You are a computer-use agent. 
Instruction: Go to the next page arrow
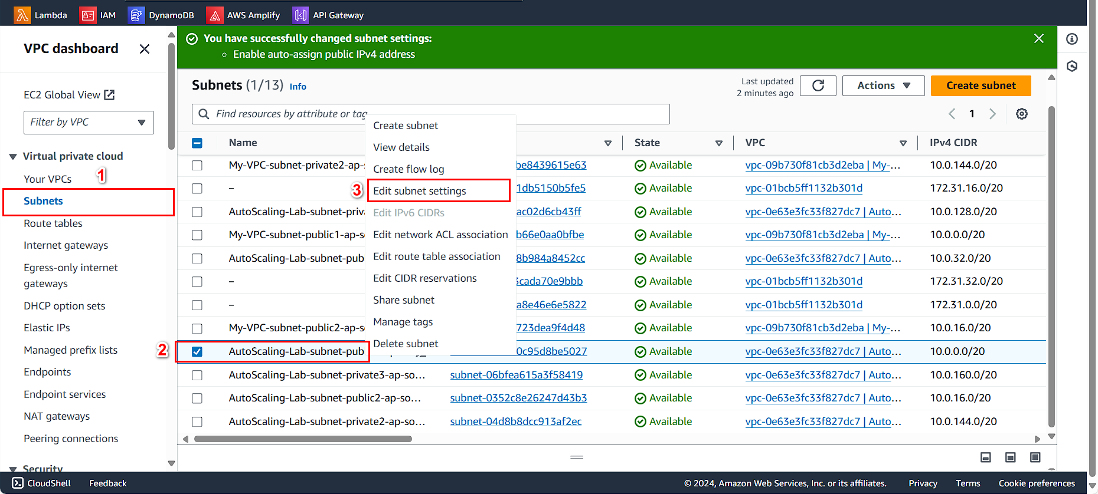(x=993, y=114)
